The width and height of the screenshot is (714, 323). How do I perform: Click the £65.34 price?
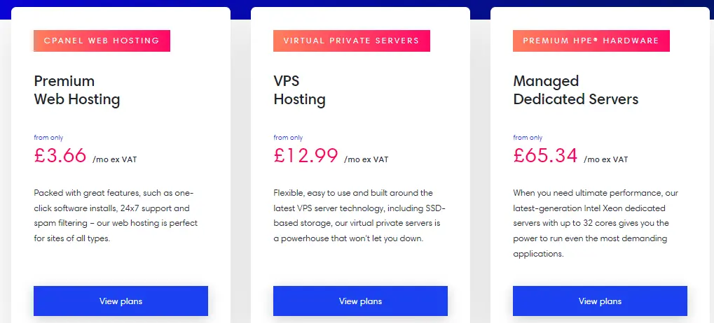546,155
